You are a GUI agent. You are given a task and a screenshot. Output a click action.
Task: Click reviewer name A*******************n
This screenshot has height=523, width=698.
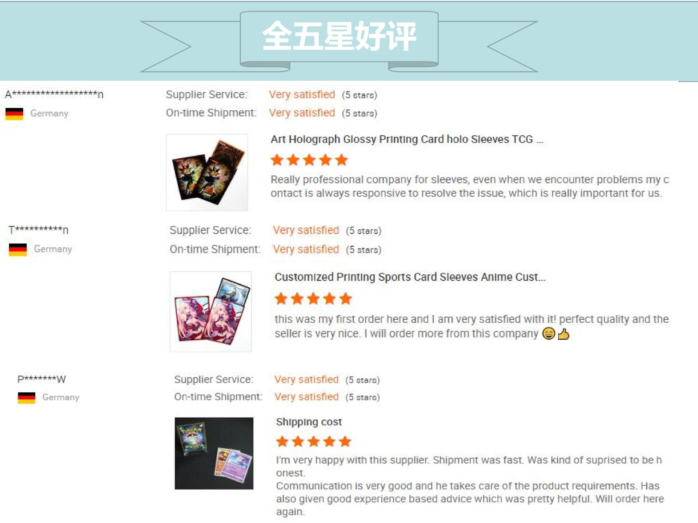54,94
